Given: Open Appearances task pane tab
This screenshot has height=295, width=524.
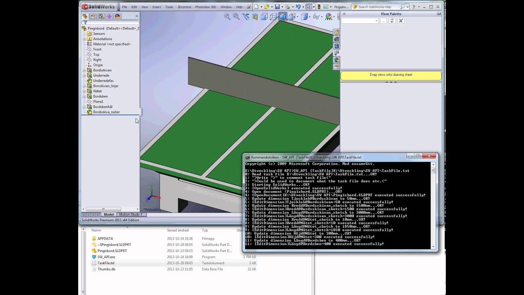Looking at the screenshot, I should [337, 60].
